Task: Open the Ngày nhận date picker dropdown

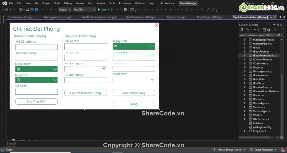Action: pos(55,69)
